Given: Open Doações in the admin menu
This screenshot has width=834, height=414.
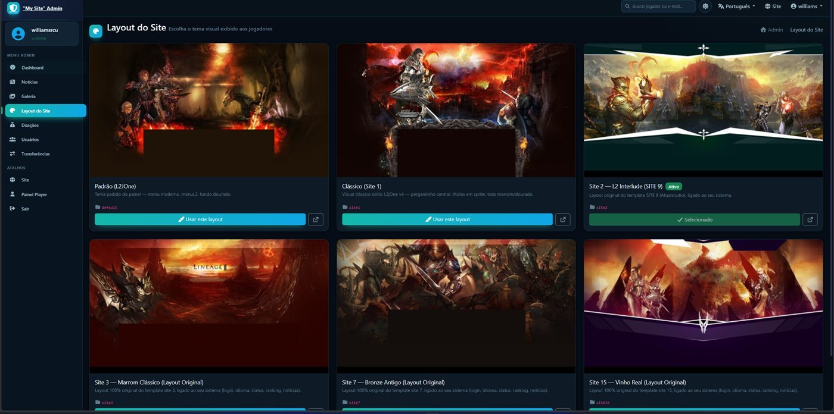Looking at the screenshot, I should (x=46, y=125).
